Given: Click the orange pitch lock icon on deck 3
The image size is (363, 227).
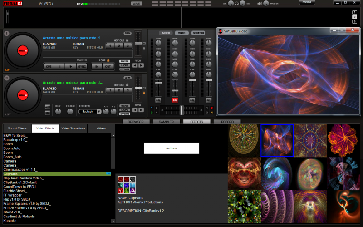Looking at the screenshot, I should [x=144, y=93].
